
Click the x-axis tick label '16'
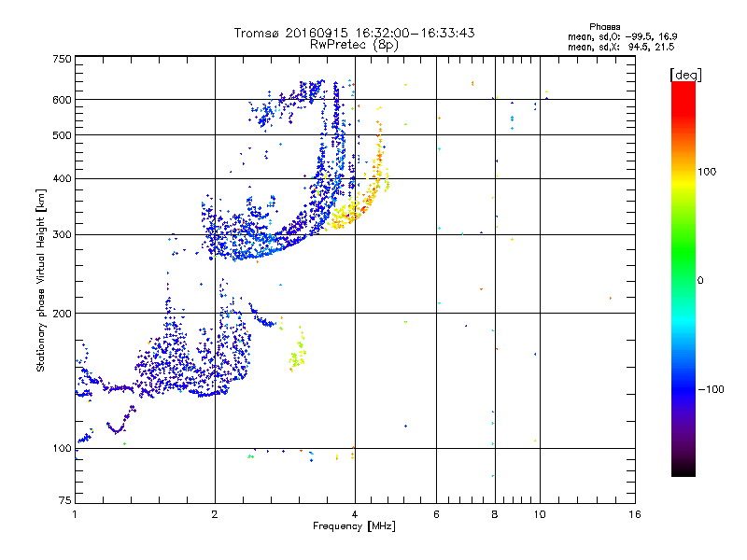635,514
